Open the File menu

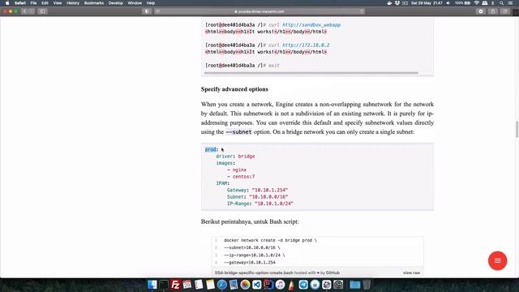point(33,3)
